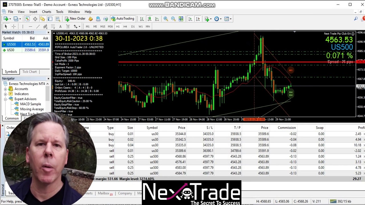Switch chart to candlesticks icon

point(149,19)
